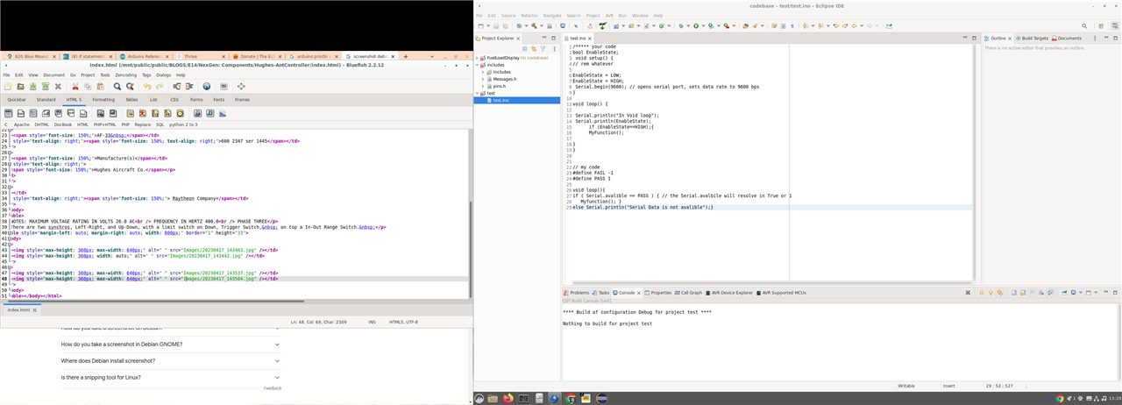Click the Paste icon in Bluefish toolbar
Screen dimensions: 1122x405
[x=100, y=87]
